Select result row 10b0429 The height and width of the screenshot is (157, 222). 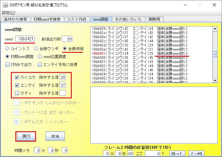pos(140,29)
